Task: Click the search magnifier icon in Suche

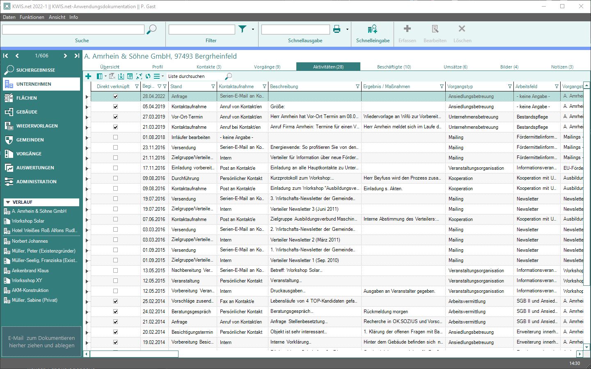Action: pos(152,30)
